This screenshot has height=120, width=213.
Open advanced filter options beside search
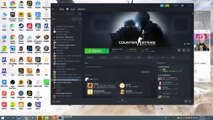(x=80, y=23)
